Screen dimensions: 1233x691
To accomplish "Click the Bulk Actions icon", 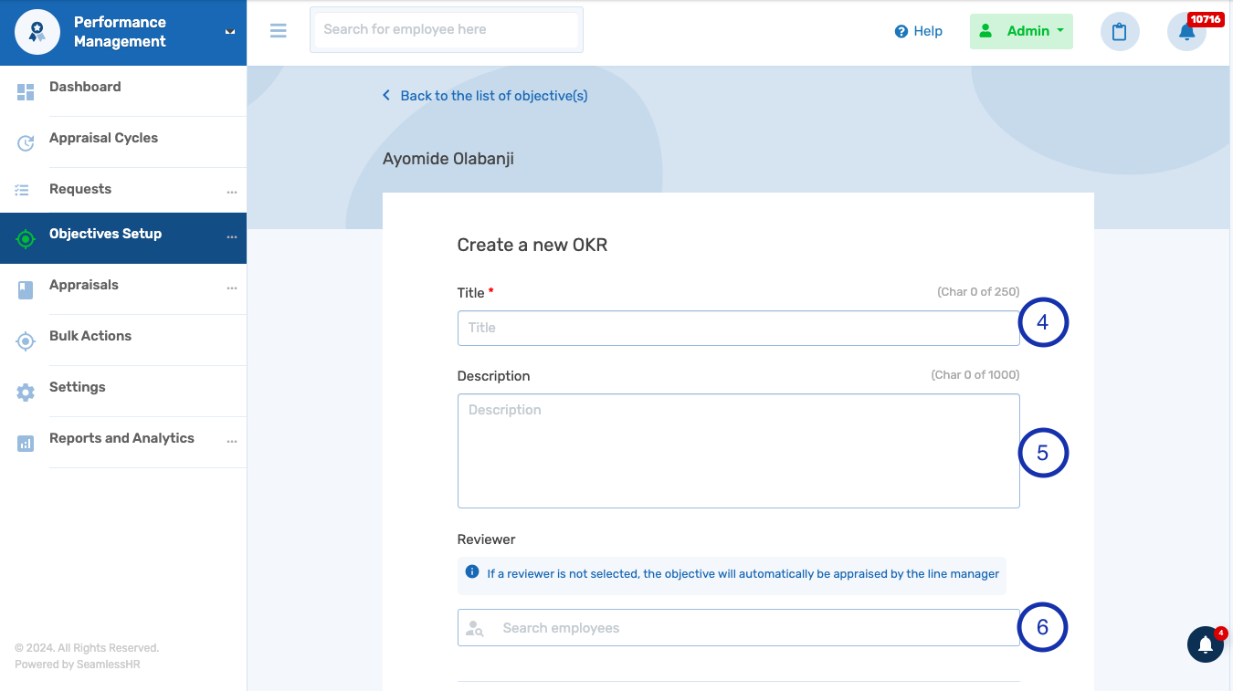I will (26, 341).
